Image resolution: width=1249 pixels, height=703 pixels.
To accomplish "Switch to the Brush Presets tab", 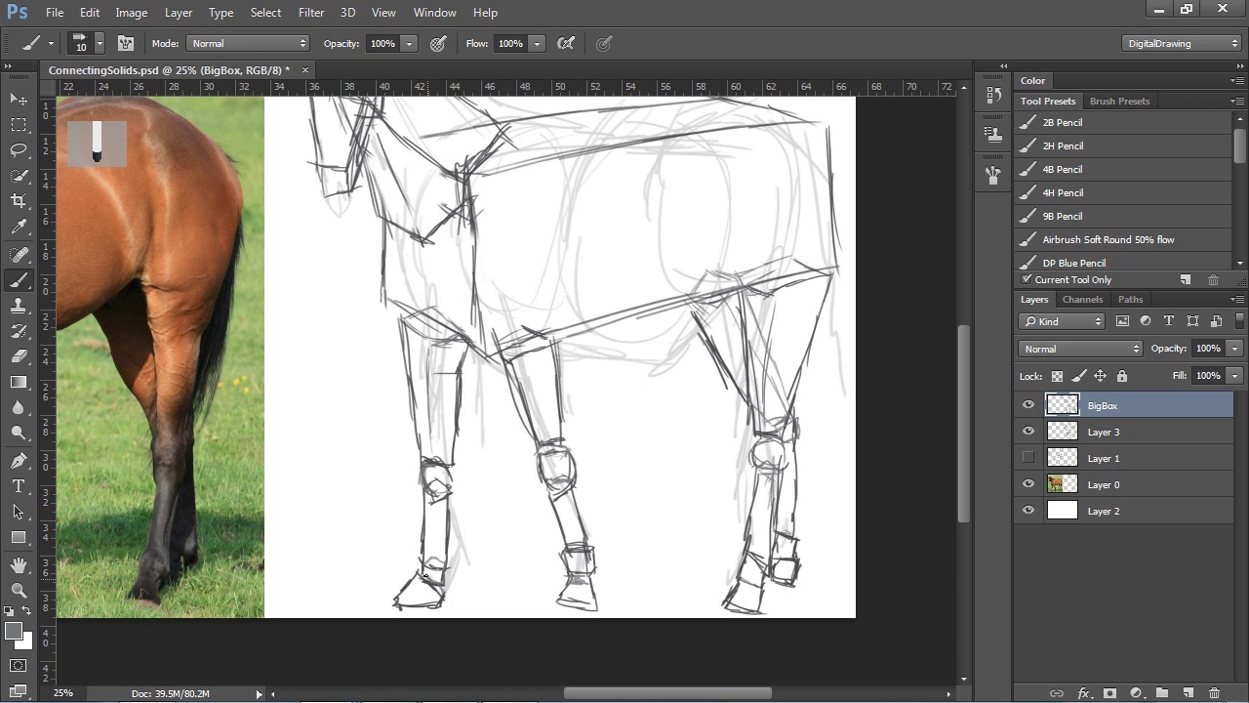I will [x=1119, y=102].
